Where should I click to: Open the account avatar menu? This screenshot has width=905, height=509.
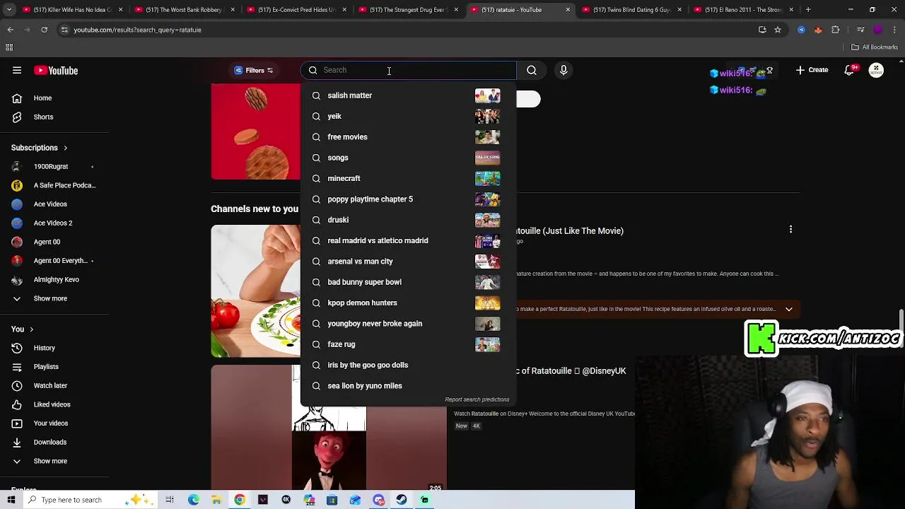(x=876, y=70)
